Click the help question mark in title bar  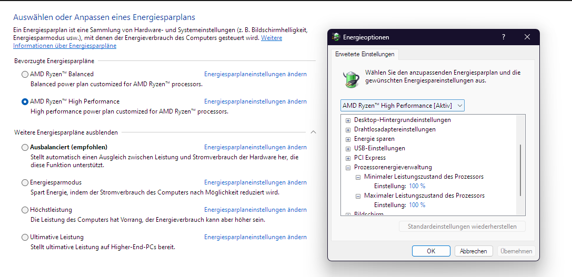[504, 37]
